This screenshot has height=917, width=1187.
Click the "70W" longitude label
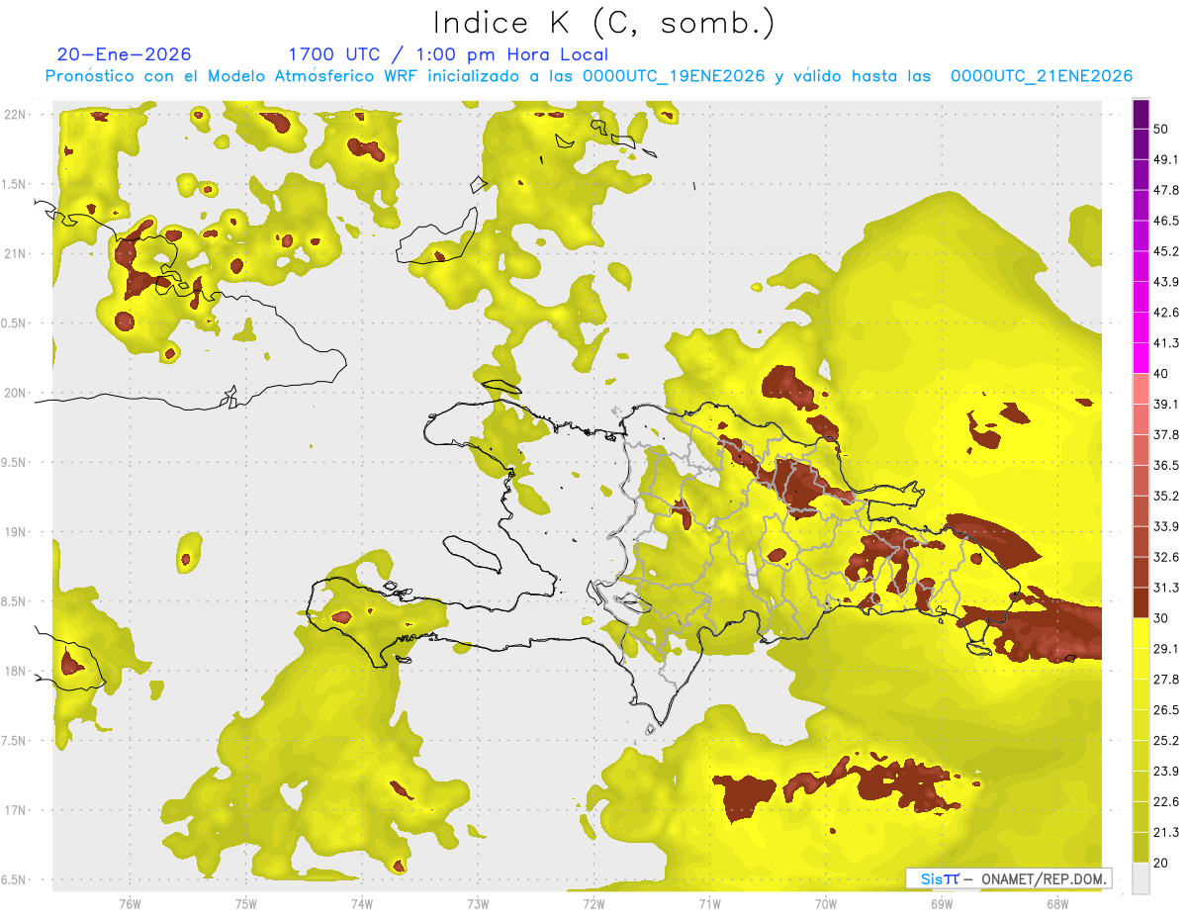pos(826,903)
